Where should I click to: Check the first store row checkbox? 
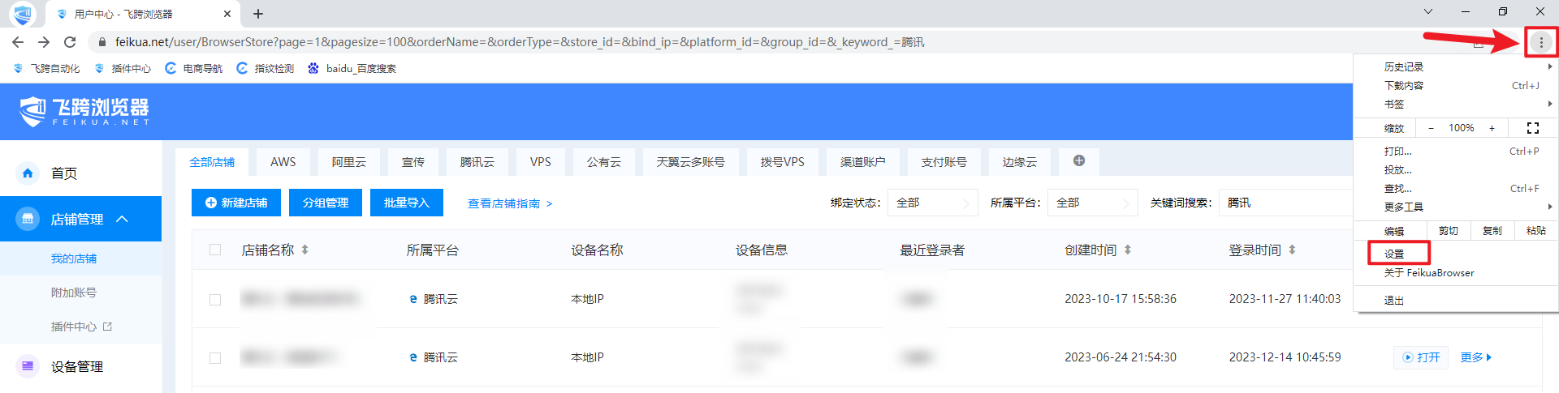(215, 299)
